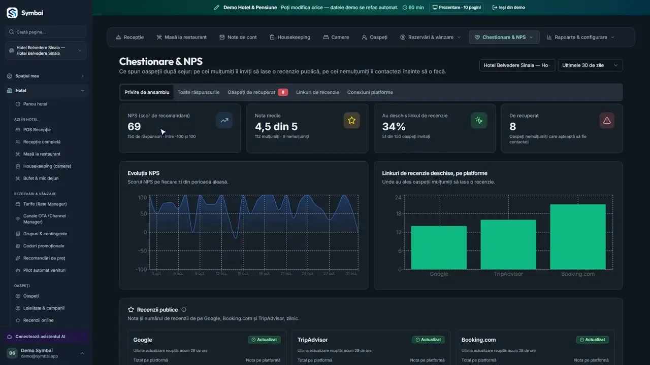Click the Ieși din demo link
The height and width of the screenshot is (365, 650).
(509, 8)
